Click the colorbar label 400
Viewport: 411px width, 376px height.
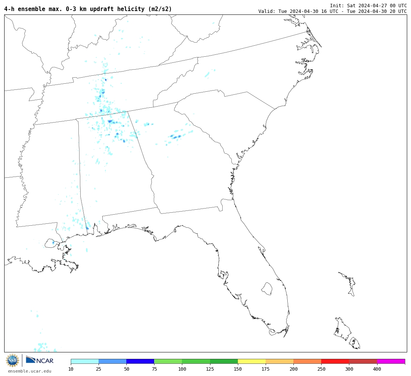click(x=377, y=369)
